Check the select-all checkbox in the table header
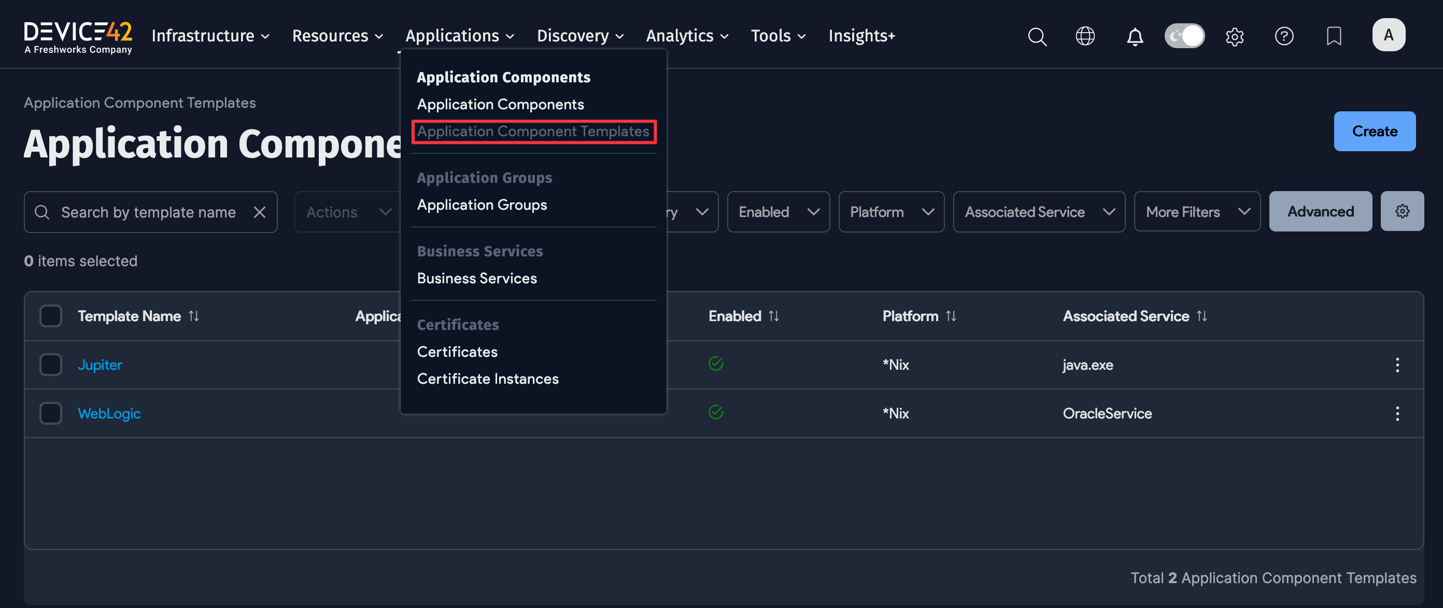The image size is (1443, 608). 50,315
